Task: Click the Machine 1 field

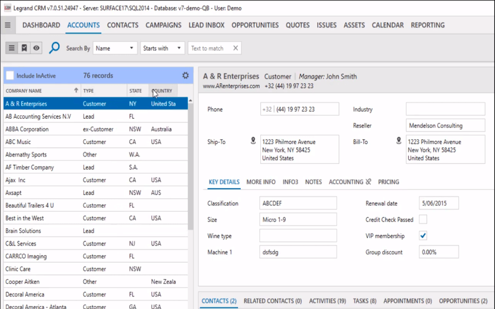Action: (x=298, y=252)
